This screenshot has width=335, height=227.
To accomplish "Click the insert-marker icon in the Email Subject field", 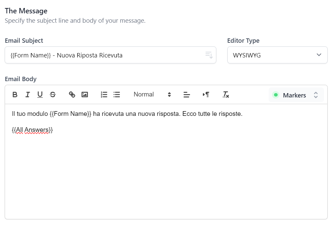I will 209,55.
